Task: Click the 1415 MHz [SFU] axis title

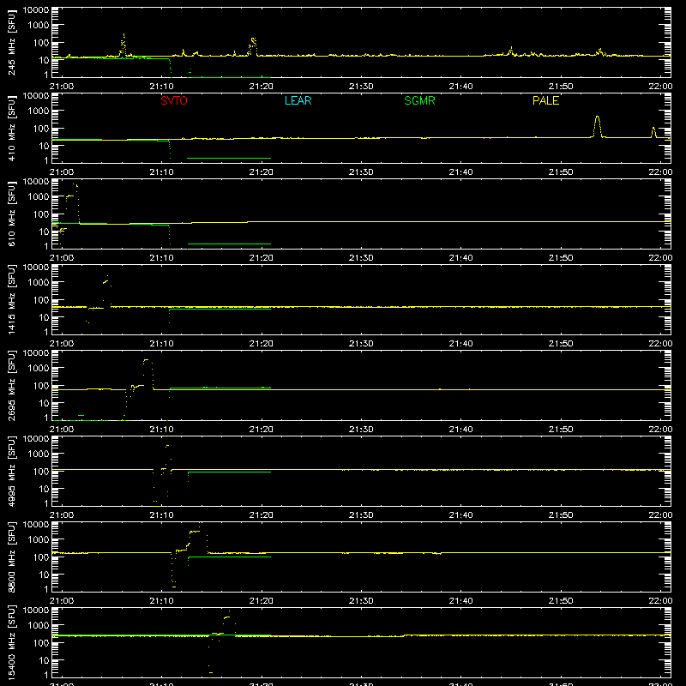Action: [x=11, y=300]
